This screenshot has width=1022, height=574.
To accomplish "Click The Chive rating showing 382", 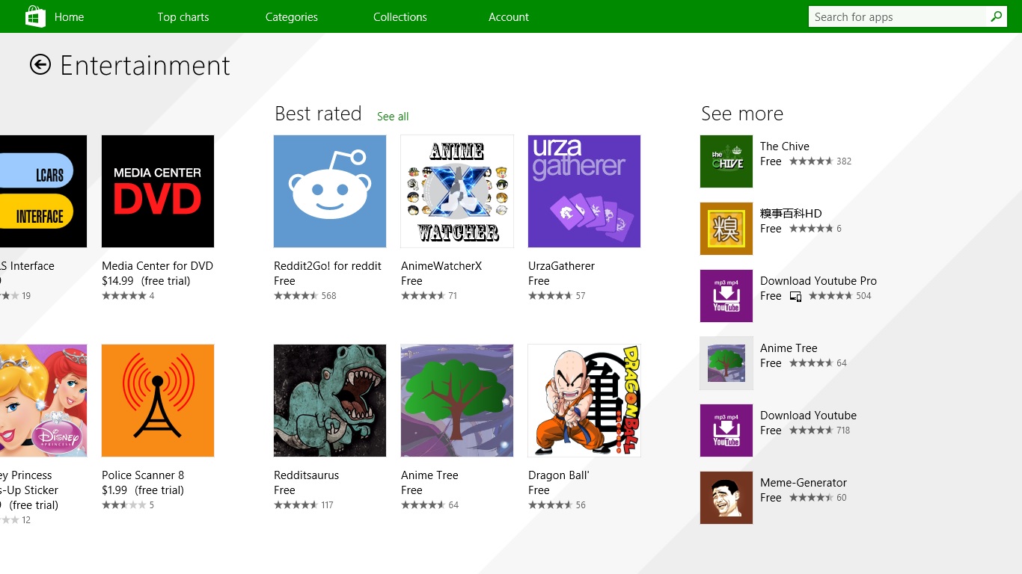I will (x=821, y=161).
